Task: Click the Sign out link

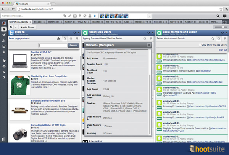Action: click(x=223, y=50)
